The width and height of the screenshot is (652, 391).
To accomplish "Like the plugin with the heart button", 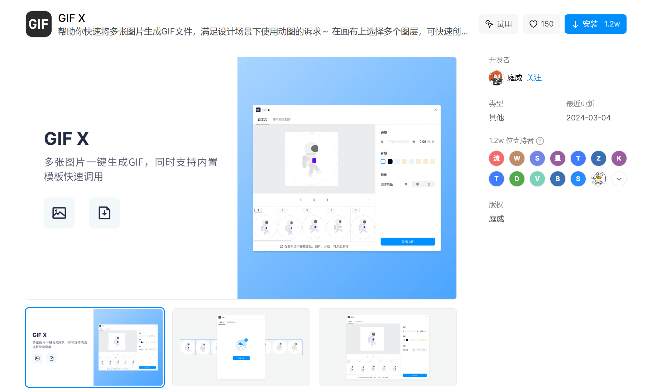I will (541, 24).
